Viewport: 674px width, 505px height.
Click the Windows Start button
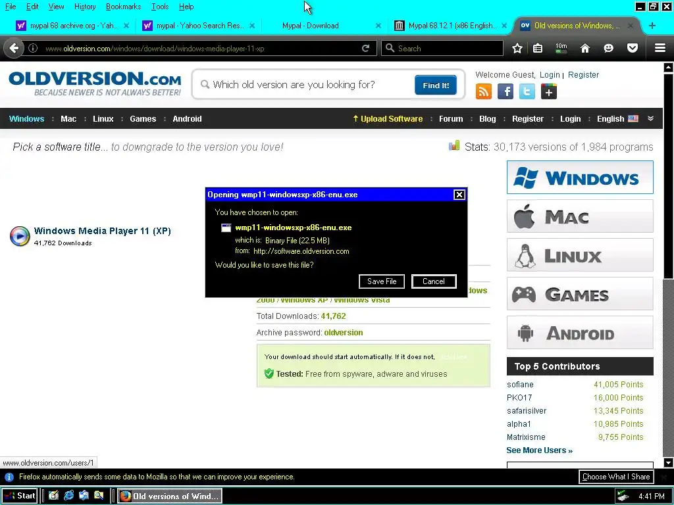pos(20,496)
